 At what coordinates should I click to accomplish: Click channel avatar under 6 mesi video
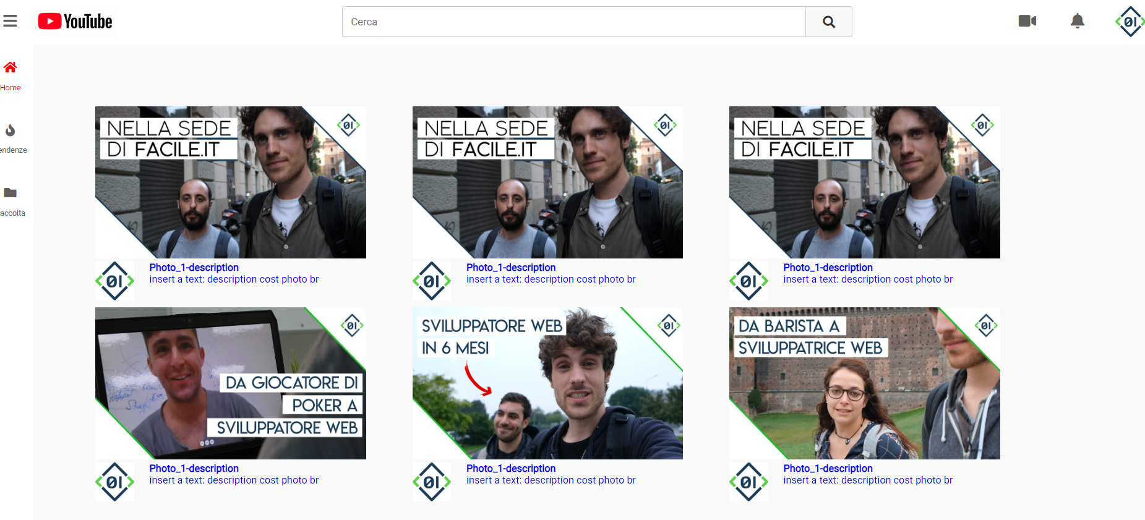[x=432, y=482]
